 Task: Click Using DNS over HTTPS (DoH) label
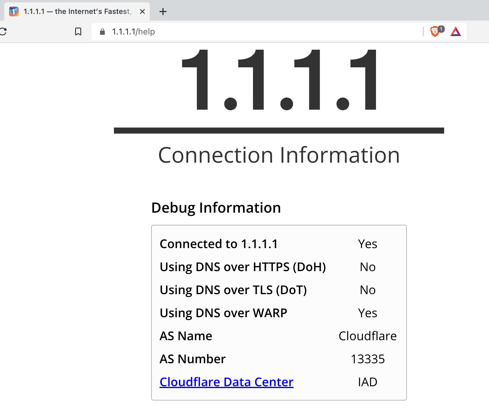tap(243, 267)
